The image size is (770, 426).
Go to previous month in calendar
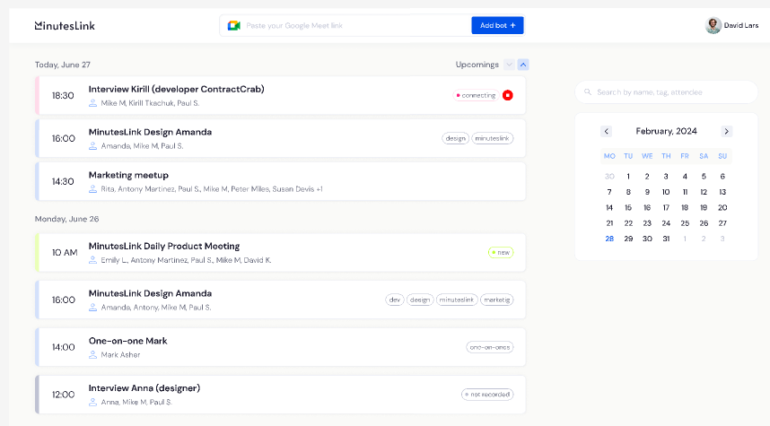click(x=607, y=131)
